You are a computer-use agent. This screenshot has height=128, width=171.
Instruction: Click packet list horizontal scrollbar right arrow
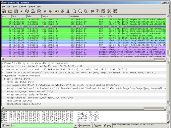[165, 59]
